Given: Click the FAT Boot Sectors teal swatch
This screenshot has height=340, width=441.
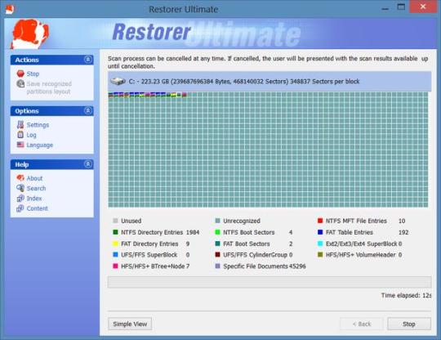Looking at the screenshot, I should pos(217,244).
